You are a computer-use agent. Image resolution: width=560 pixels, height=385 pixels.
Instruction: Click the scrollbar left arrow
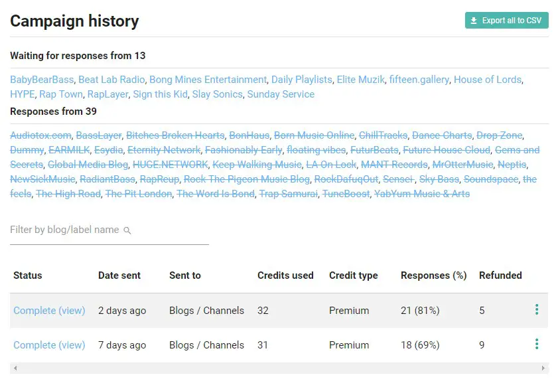[x=15, y=368]
